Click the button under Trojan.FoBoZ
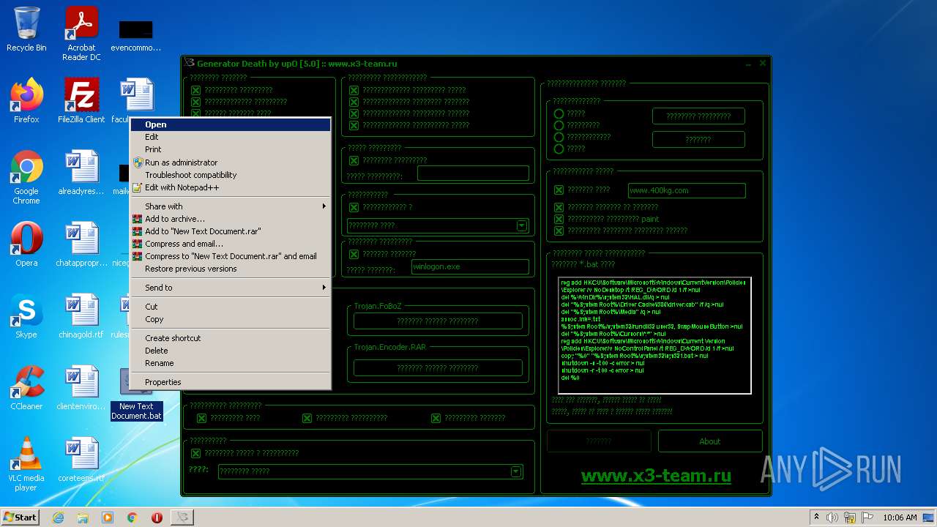Screen dimensions: 937x527 [x=438, y=321]
